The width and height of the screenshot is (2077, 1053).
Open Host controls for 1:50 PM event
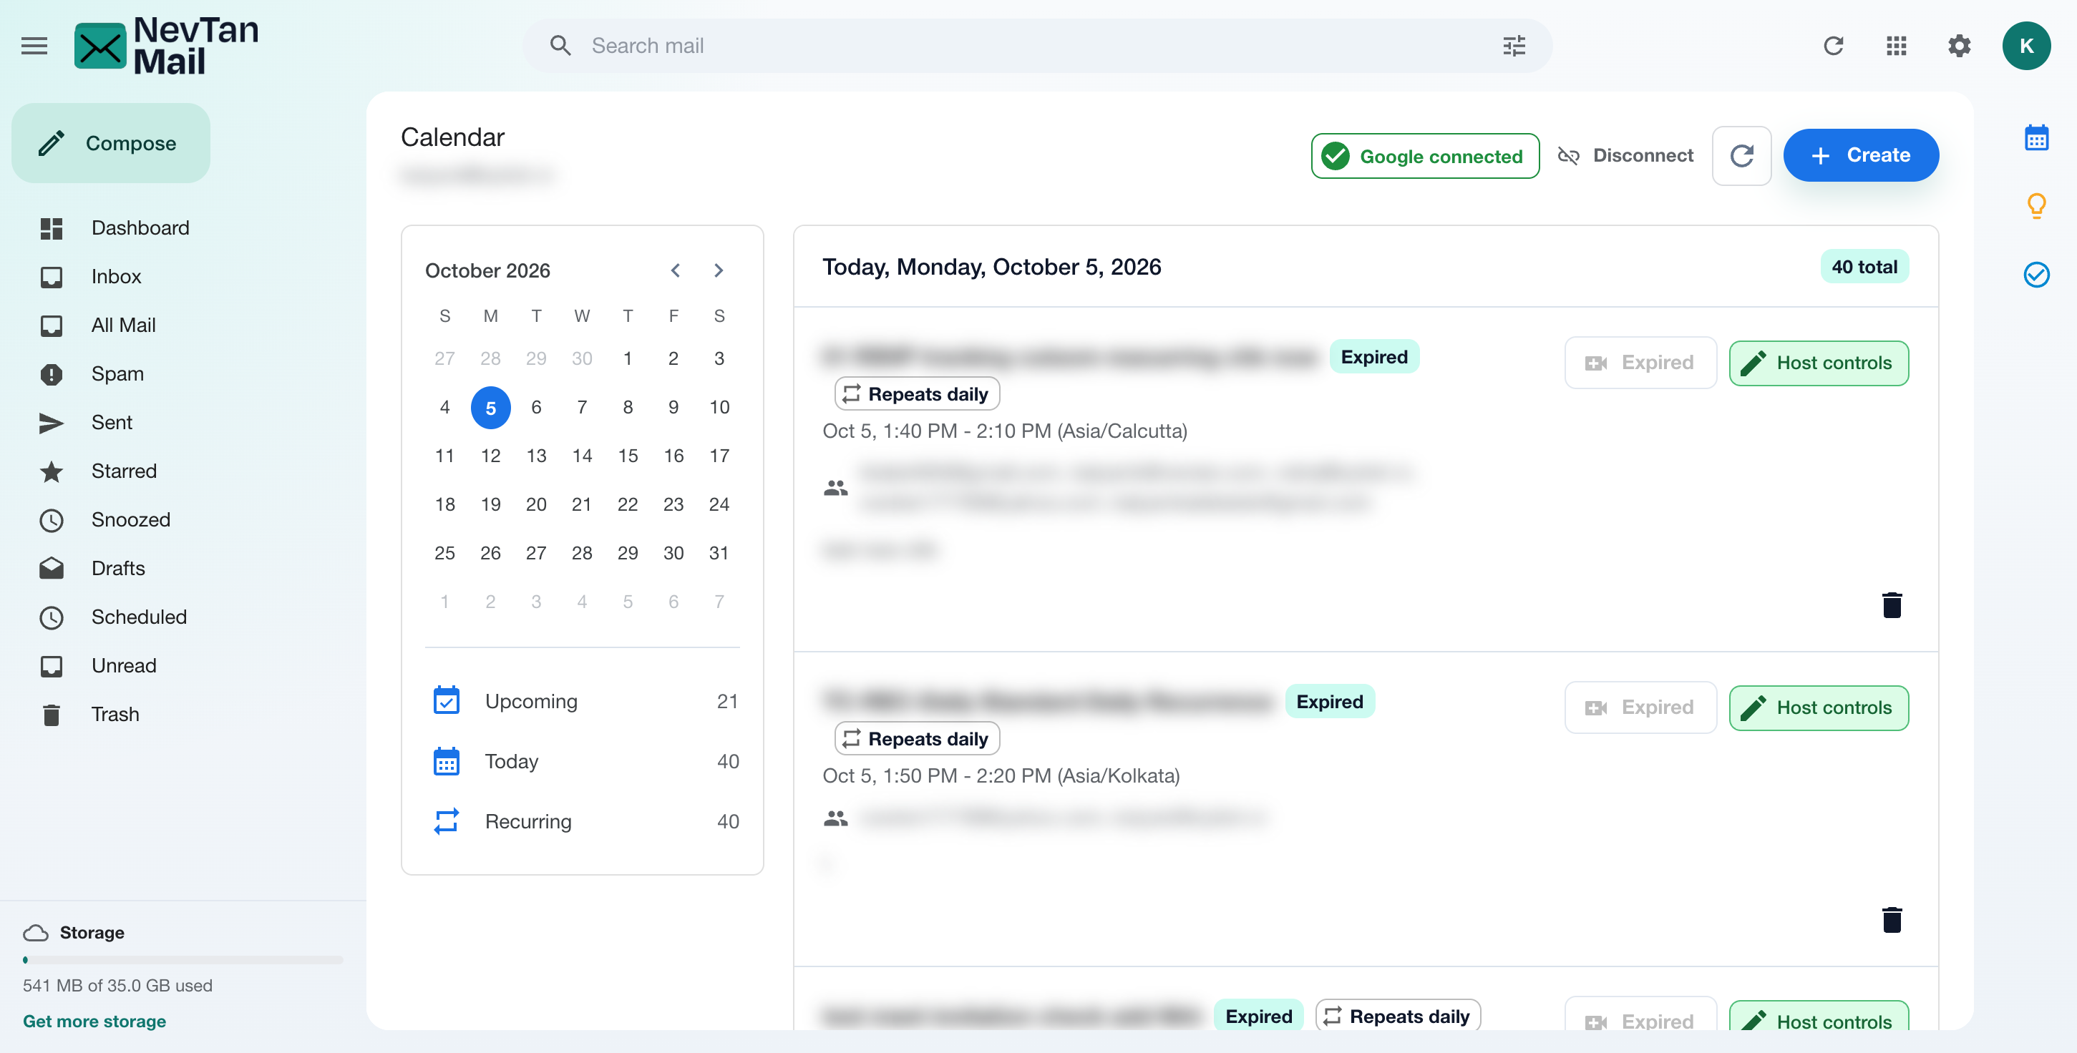tap(1818, 707)
